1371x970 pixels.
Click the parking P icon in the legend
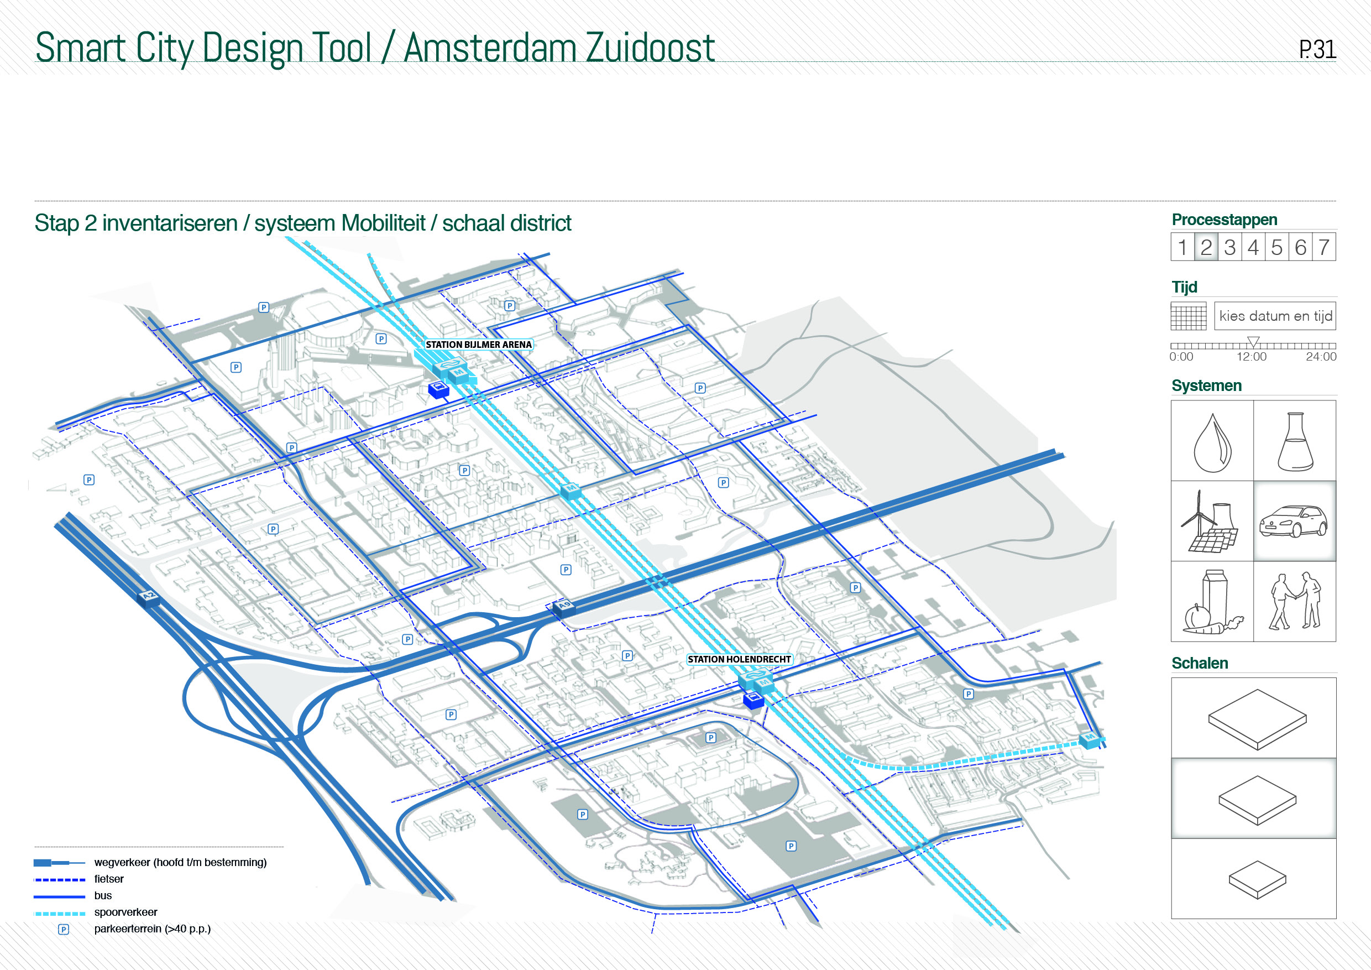63,930
